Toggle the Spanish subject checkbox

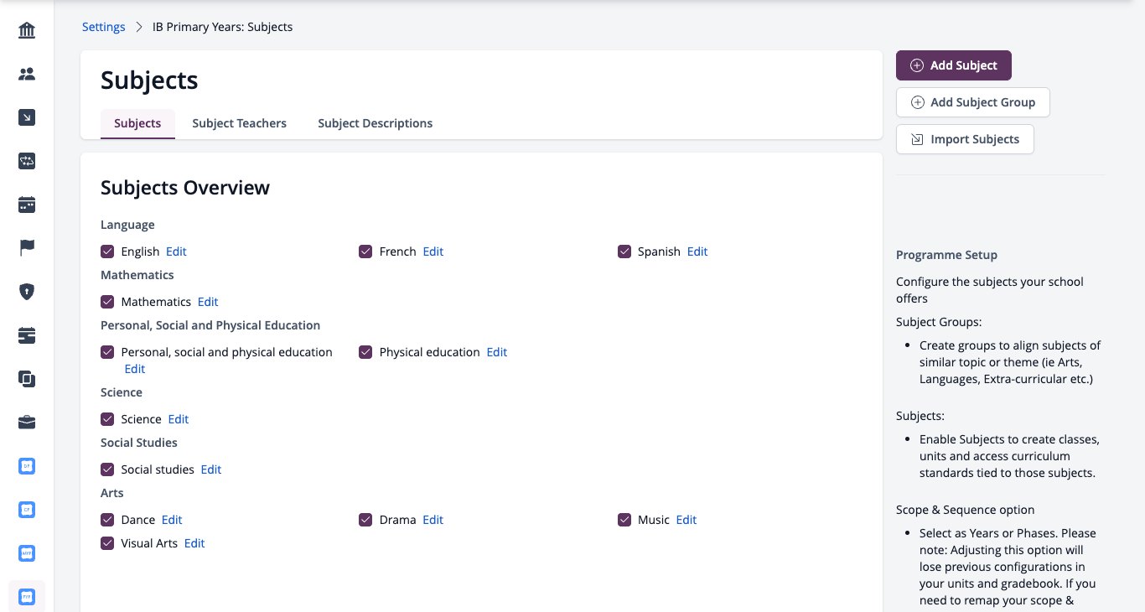[x=624, y=252]
